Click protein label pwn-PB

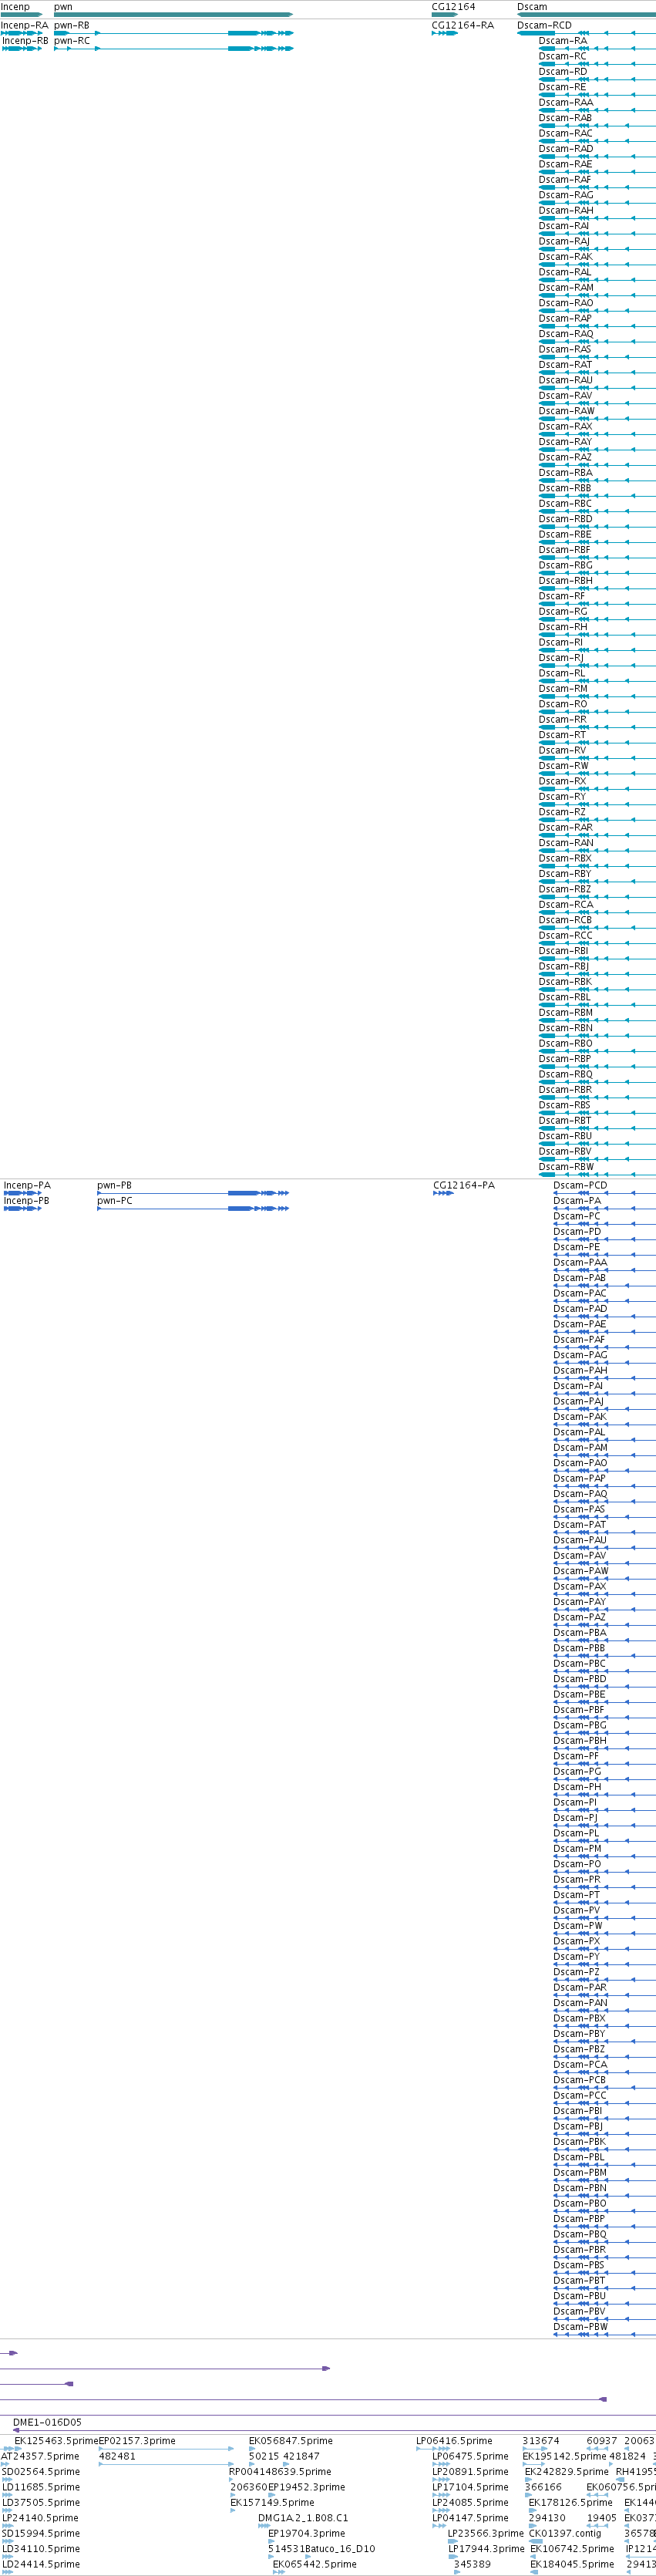pos(115,1186)
